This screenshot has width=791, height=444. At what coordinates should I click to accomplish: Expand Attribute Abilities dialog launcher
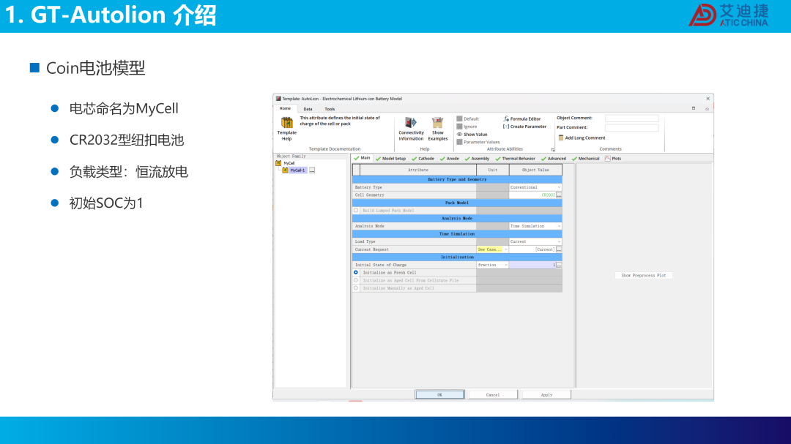552,150
